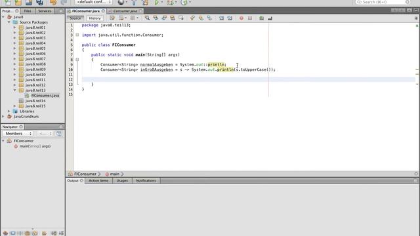
Task: Click Shift Line Right icon
Action: coord(230,18)
